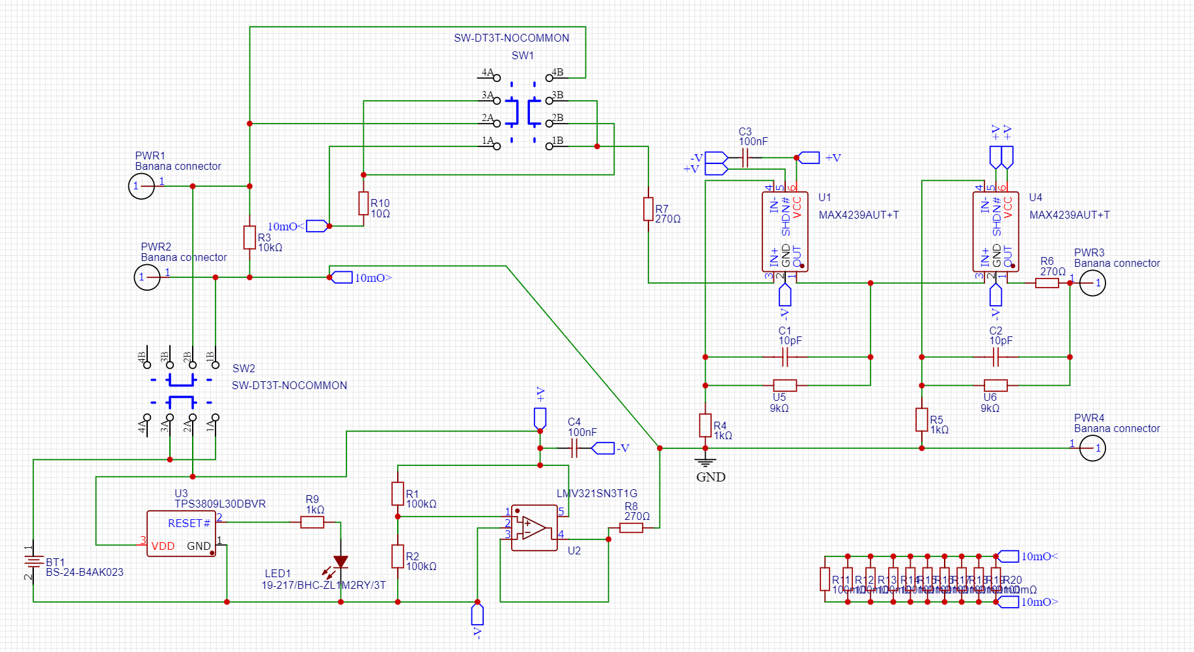Click the R7 270Ω resistor symbol
Image resolution: width=1194 pixels, height=652 pixels.
point(648,209)
